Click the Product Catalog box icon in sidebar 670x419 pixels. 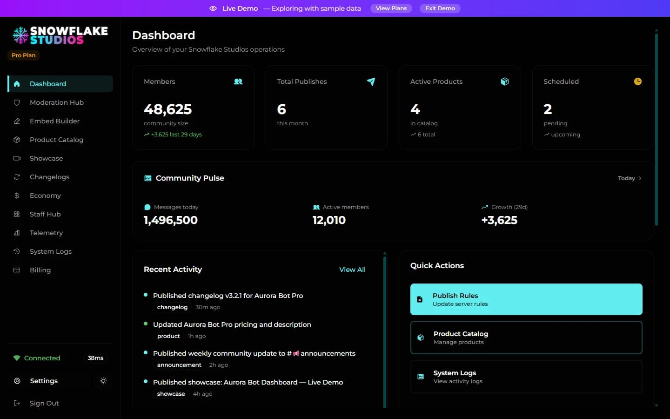(x=17, y=140)
